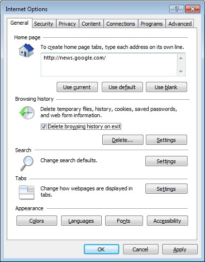Select the General tab
The width and height of the screenshot is (205, 262).
tap(19, 23)
